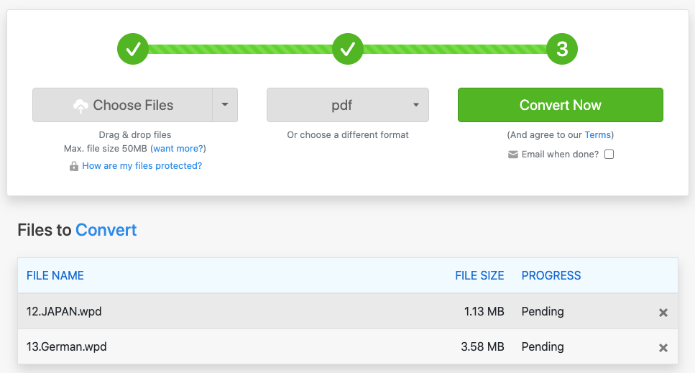Click the Choose Files button

[123, 105]
